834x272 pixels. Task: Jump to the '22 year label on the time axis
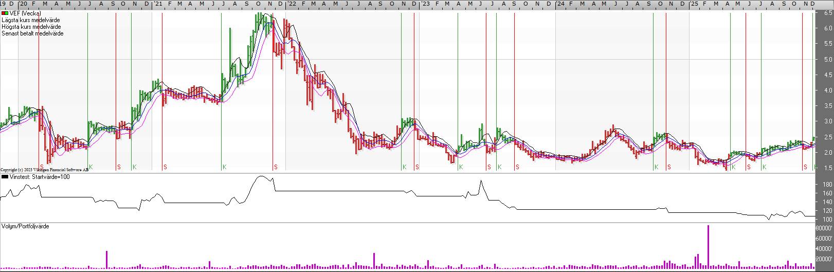tap(292, 4)
